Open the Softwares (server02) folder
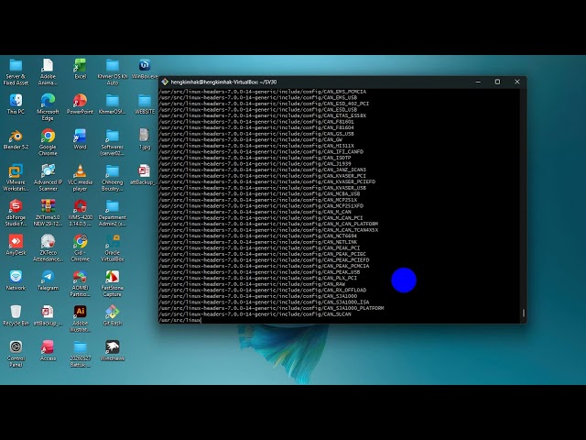Screen dimensions: 586x440 coord(112,143)
